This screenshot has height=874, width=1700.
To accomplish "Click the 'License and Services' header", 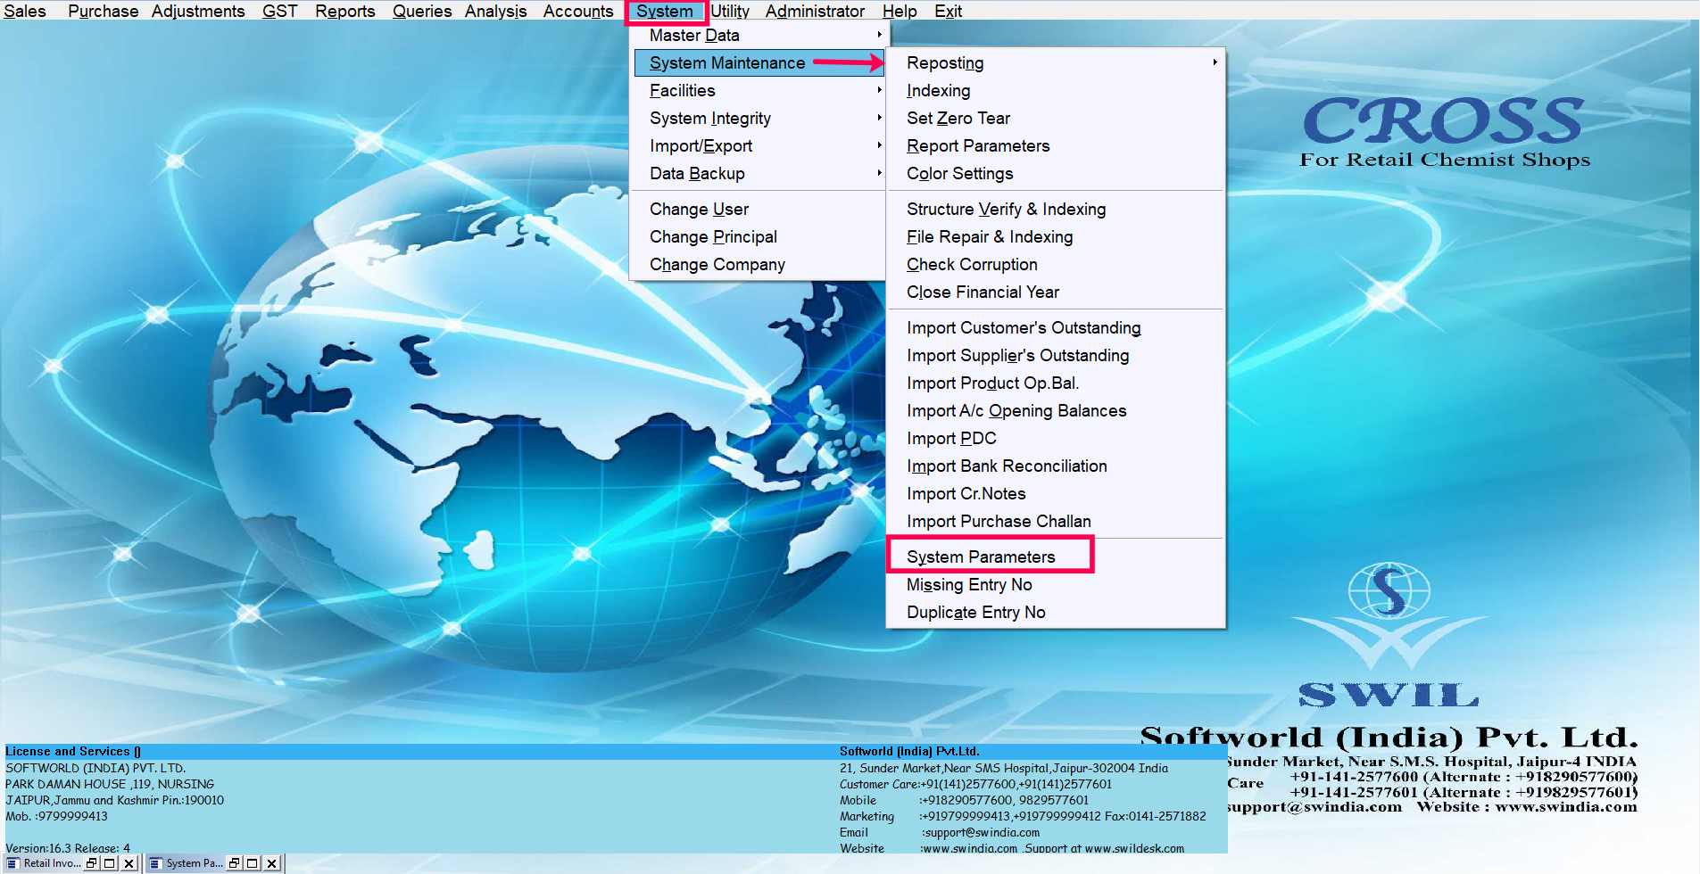I will point(73,751).
